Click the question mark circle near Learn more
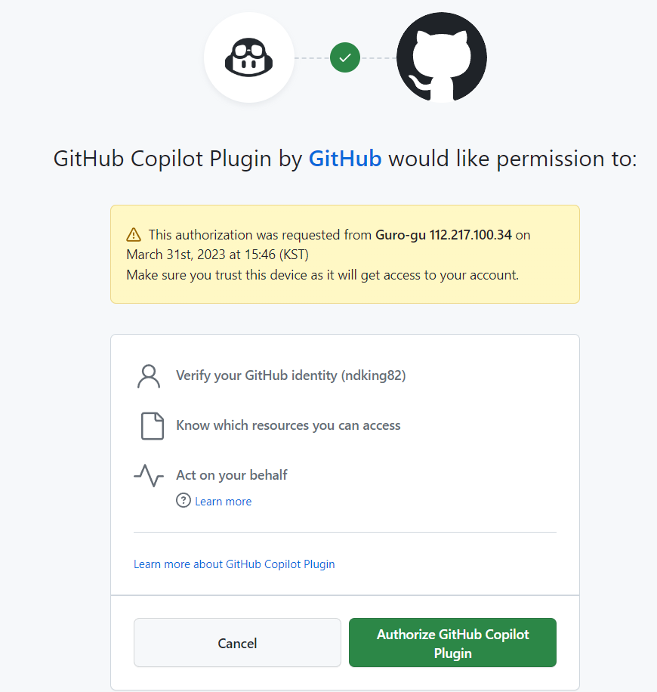The width and height of the screenshot is (657, 692). click(183, 500)
